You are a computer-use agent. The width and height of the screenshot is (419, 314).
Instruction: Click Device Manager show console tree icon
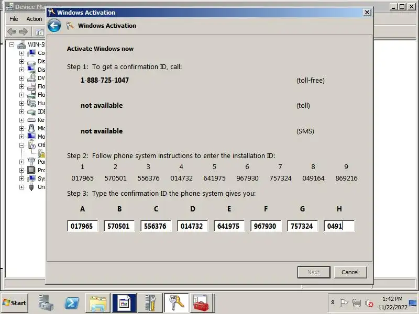[40, 32]
